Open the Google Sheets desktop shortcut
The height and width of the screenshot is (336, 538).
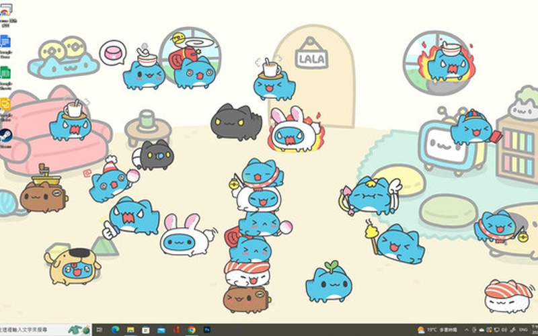click(x=5, y=78)
